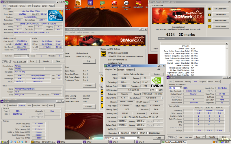Open the Online Services menu in 3DMark2001

(83, 32)
